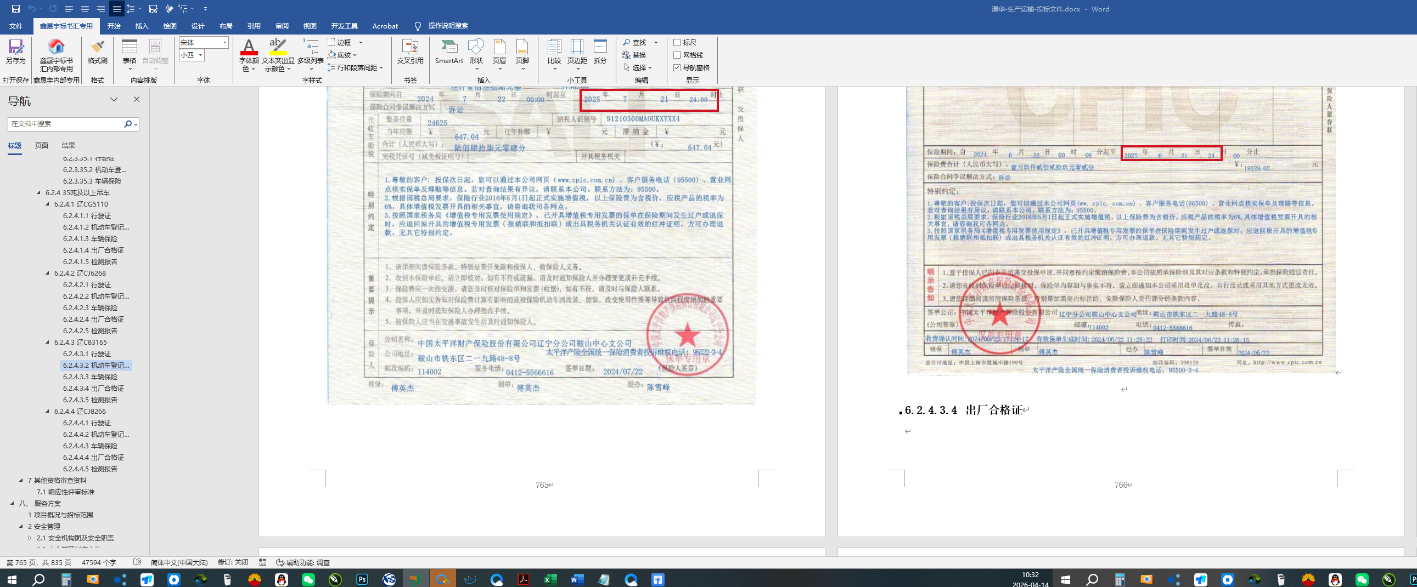Switch to the Acrobat ribbon tab
Screen dimensions: 1417x587
click(385, 26)
